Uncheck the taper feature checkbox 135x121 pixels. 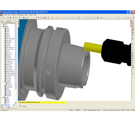click(x=5, y=34)
